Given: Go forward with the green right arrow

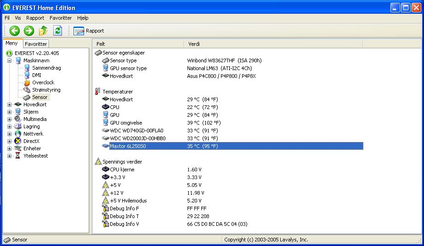Looking at the screenshot, I should tap(29, 31).
